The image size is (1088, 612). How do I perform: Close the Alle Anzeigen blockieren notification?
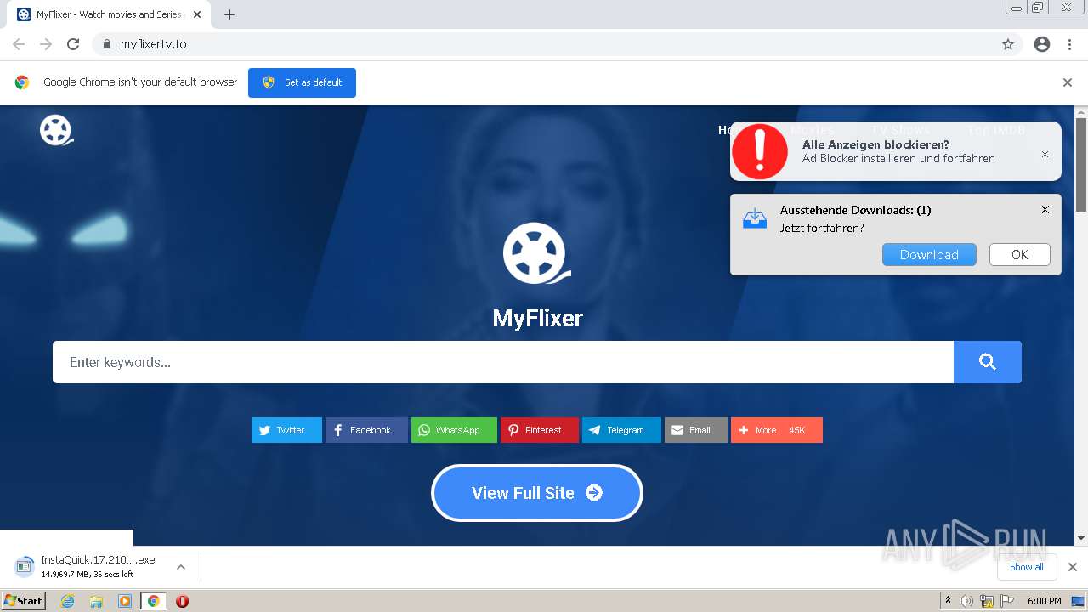point(1045,155)
